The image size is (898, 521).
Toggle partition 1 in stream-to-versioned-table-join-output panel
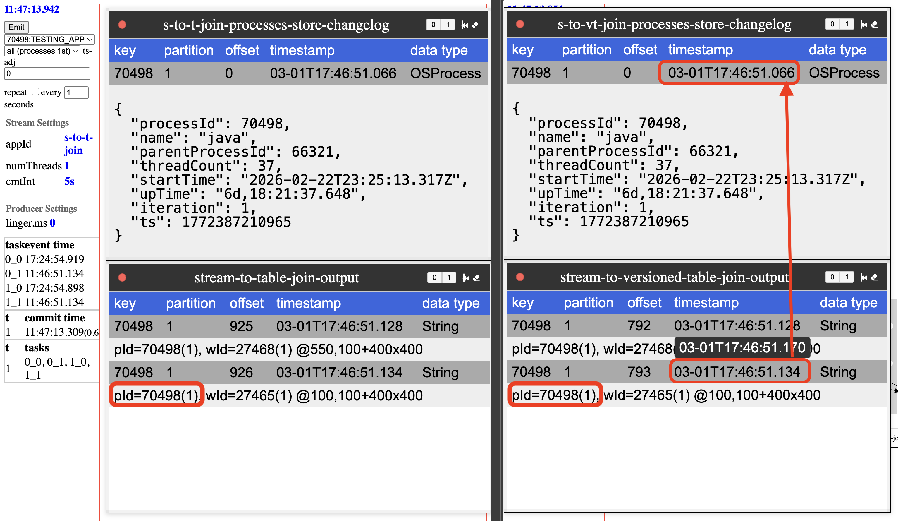tap(847, 277)
